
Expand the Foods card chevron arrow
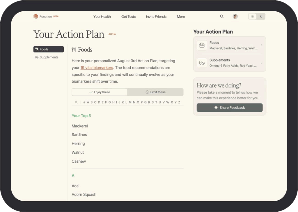(x=262, y=45)
